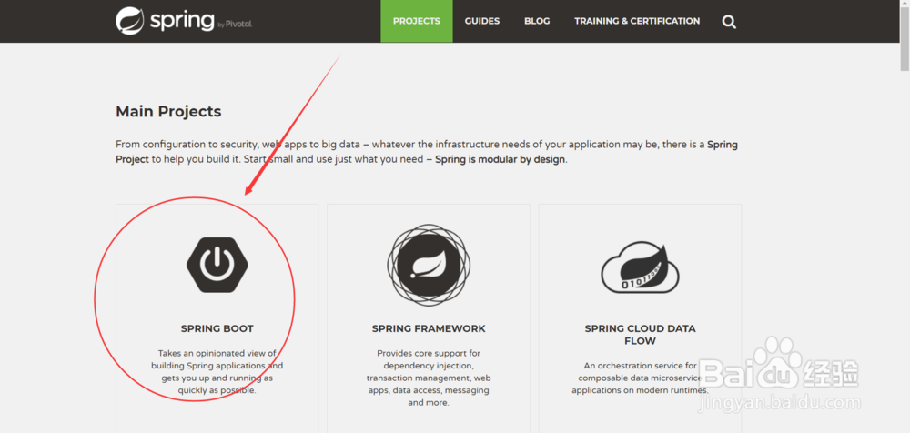
Task: Go to the GUIDES menu item
Action: click(x=482, y=21)
